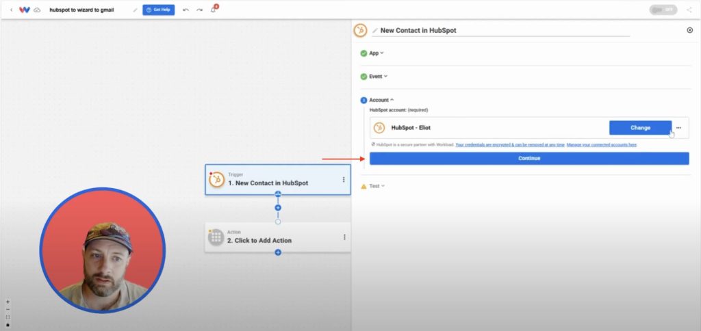Image resolution: width=701 pixels, height=331 pixels.
Task: Click the Change account button
Action: point(640,128)
